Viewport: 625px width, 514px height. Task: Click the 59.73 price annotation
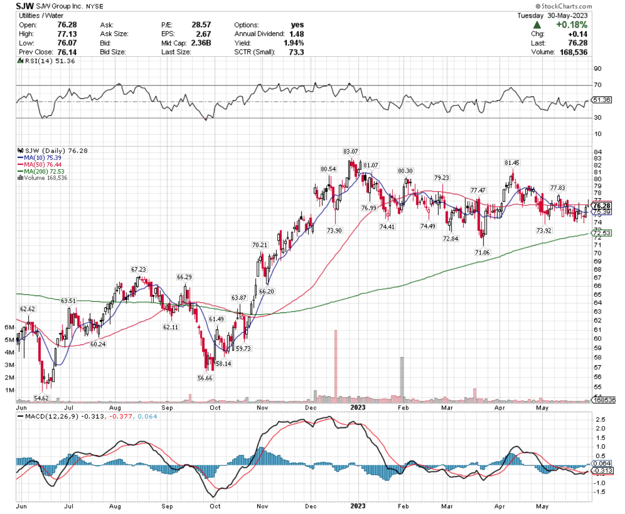[x=243, y=349]
